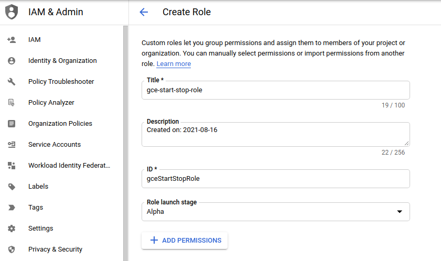This screenshot has width=441, height=261.
Task: Click the Alpha dropdown arrow
Action: [400, 212]
